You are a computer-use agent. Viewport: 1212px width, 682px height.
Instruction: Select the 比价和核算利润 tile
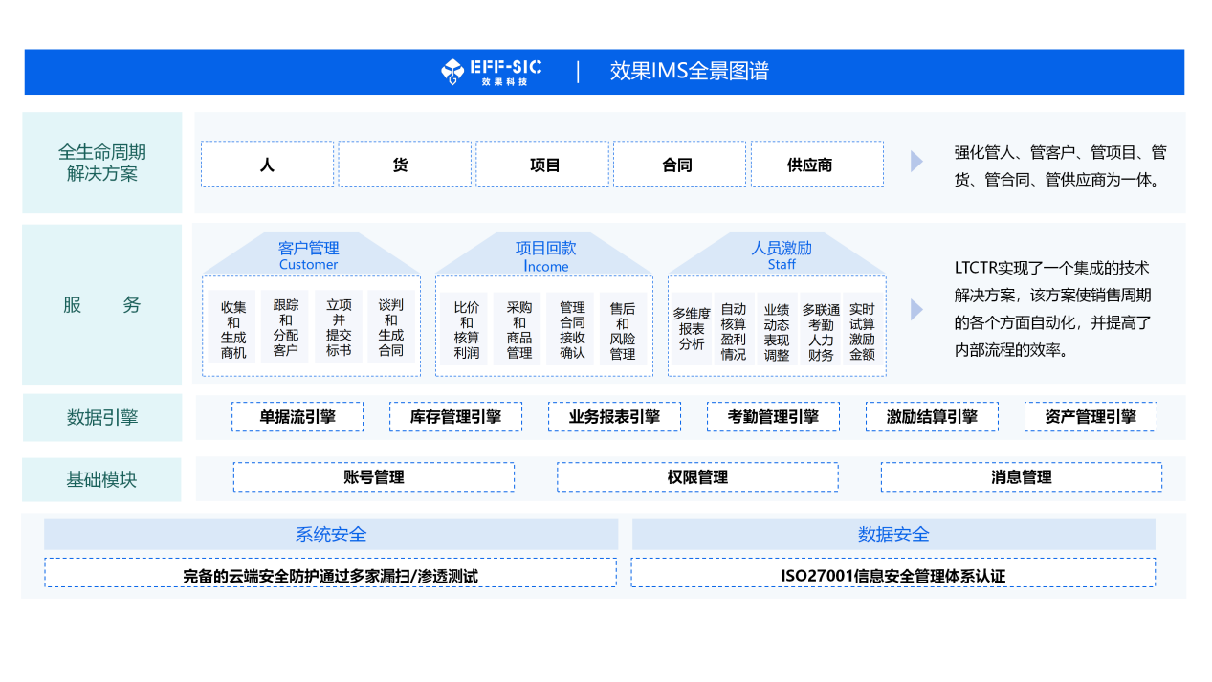[466, 329]
